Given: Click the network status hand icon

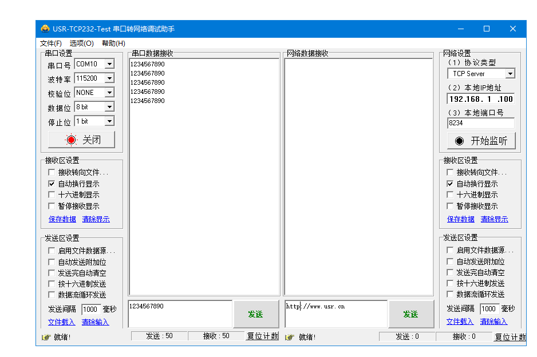Looking at the screenshot, I should [290, 337].
